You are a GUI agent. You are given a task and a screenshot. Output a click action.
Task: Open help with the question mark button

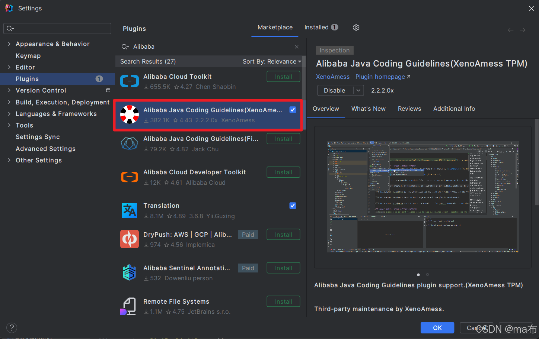pos(12,327)
